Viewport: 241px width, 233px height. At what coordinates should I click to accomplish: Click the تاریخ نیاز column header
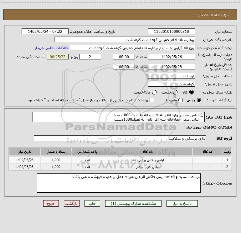[25, 152]
